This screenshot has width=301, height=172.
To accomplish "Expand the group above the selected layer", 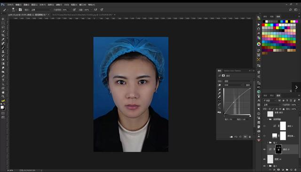I will coord(268,142).
